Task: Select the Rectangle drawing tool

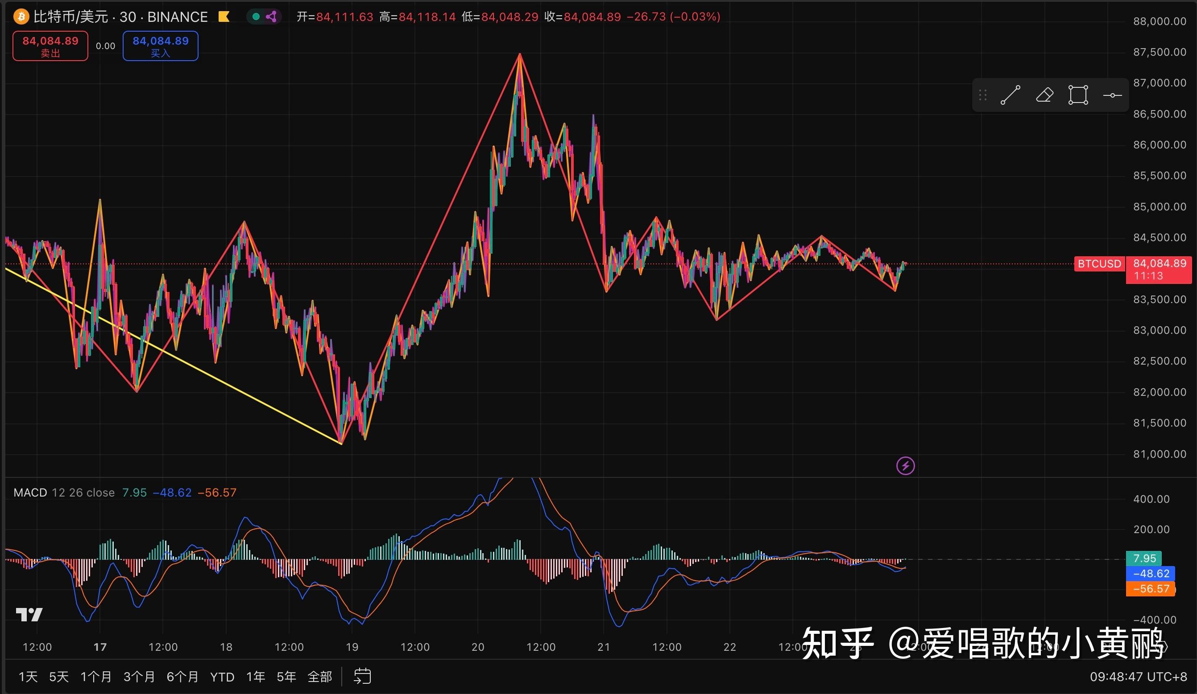Action: 1080,95
